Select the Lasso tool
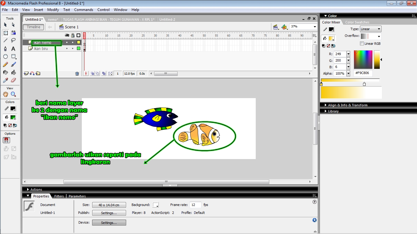 pyautogui.click(x=13, y=41)
